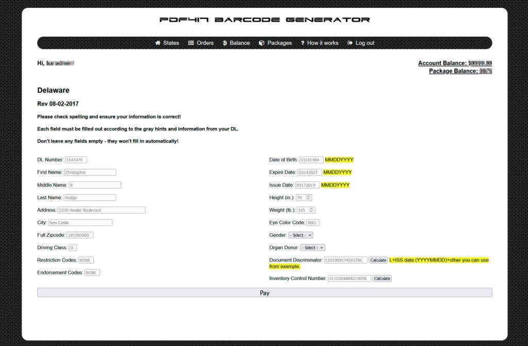Open the Organ Donor selection dropdown
This screenshot has width=528, height=346.
(312, 247)
